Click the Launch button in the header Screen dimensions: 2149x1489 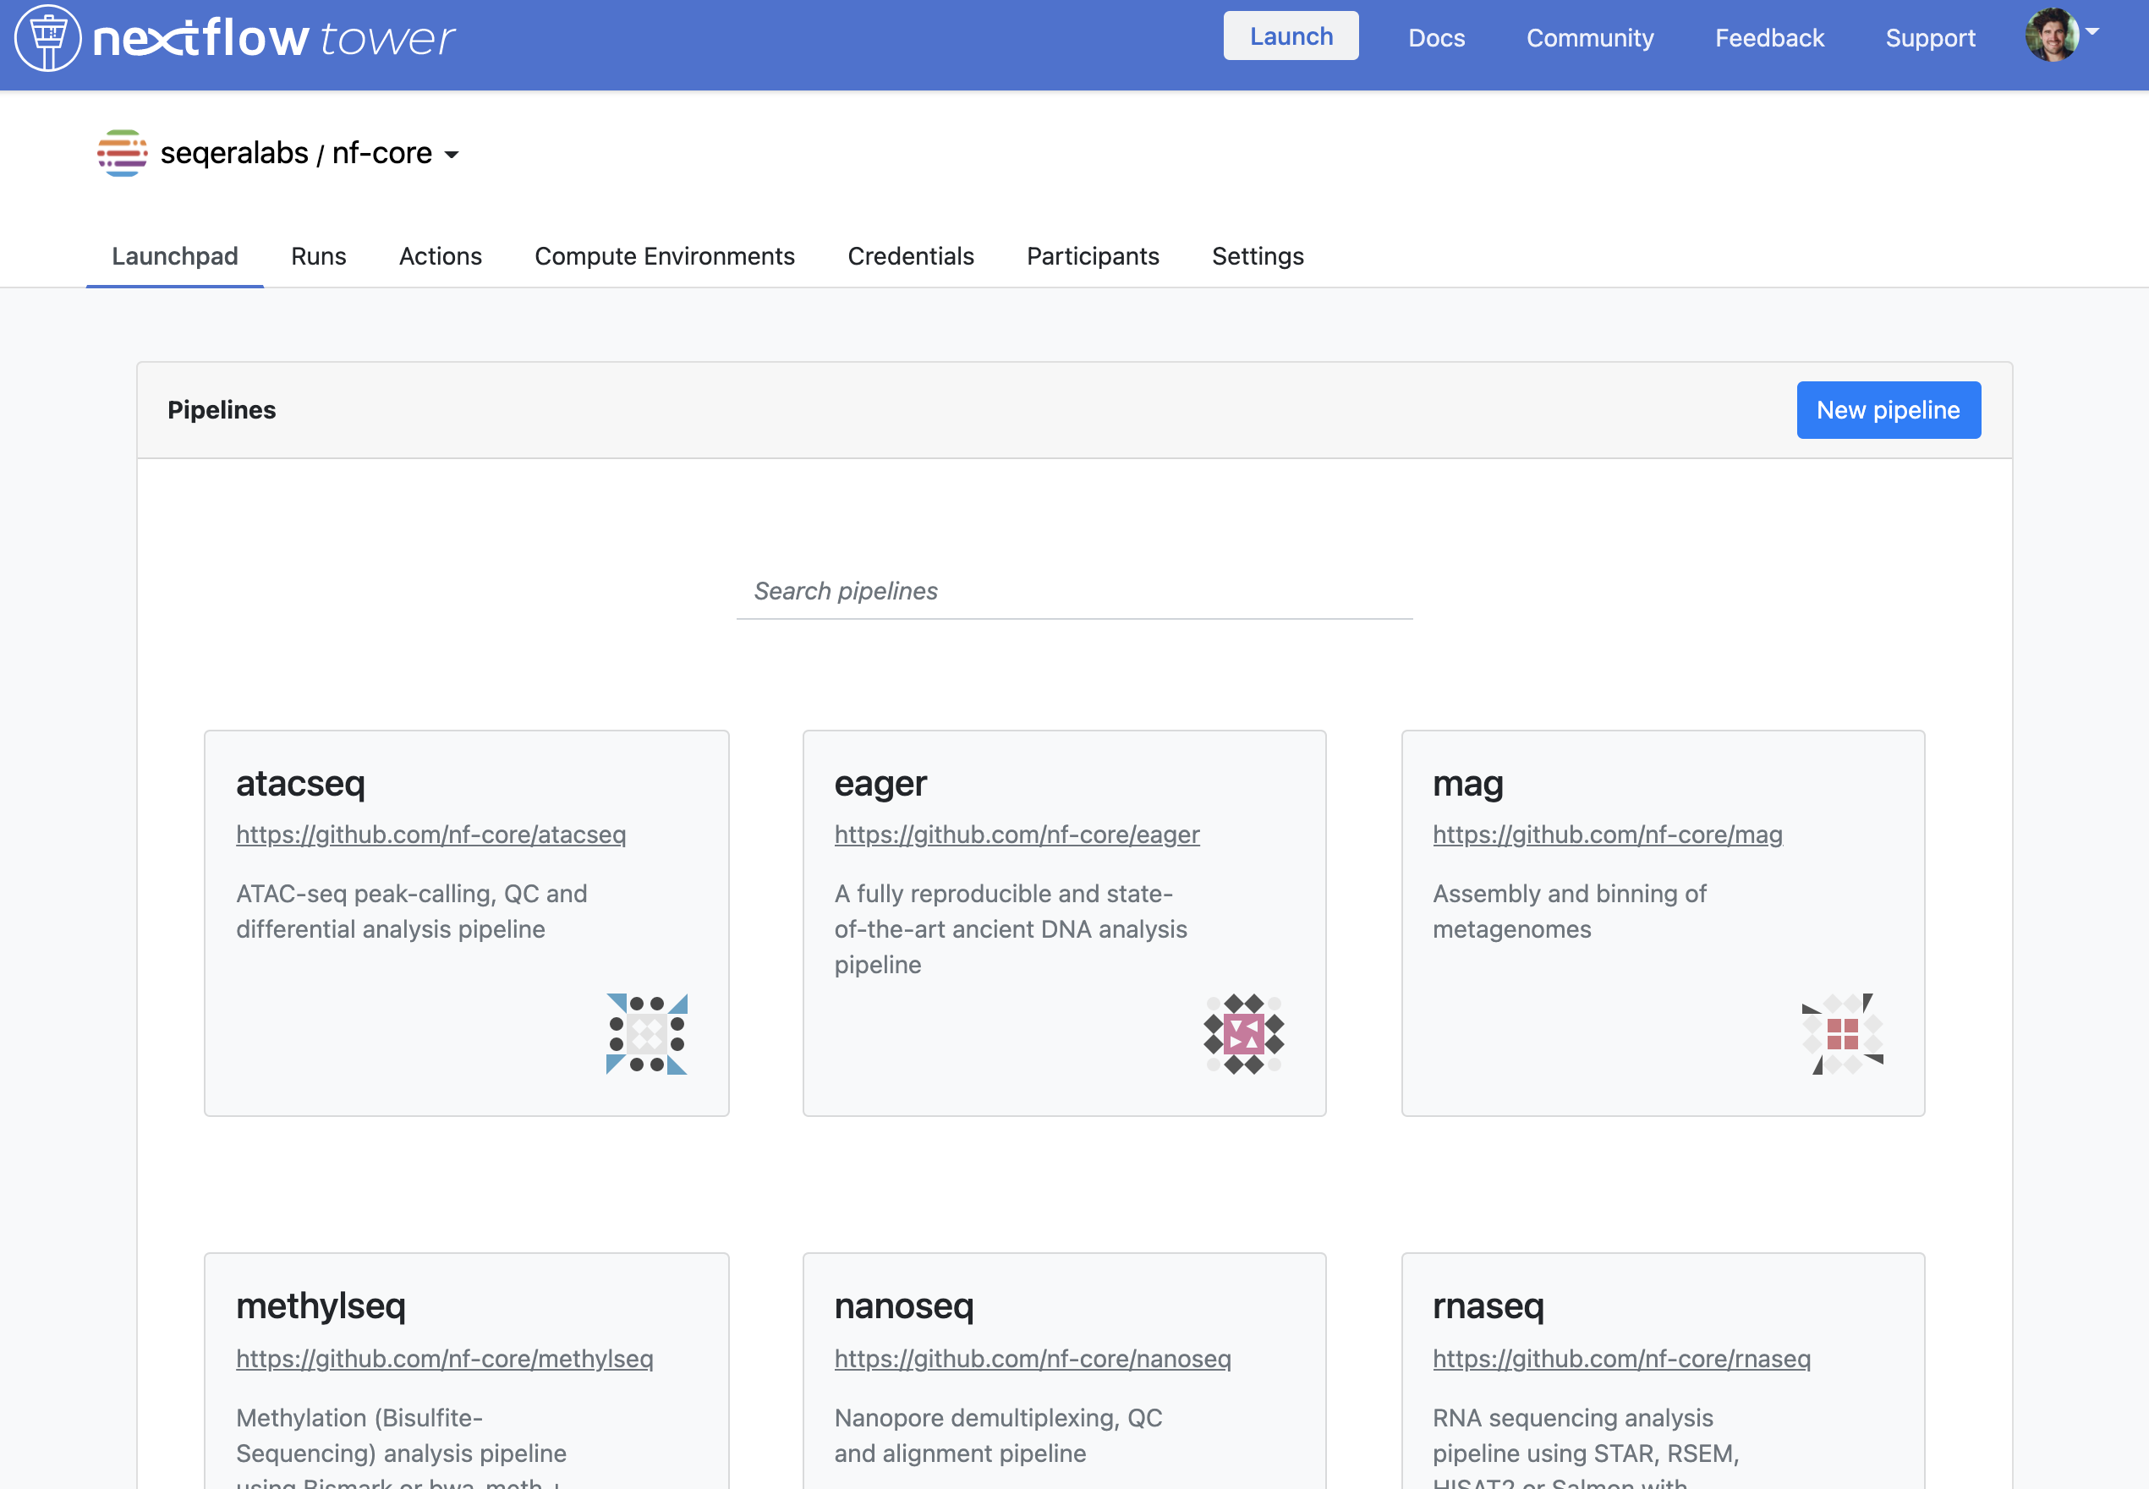click(1291, 36)
